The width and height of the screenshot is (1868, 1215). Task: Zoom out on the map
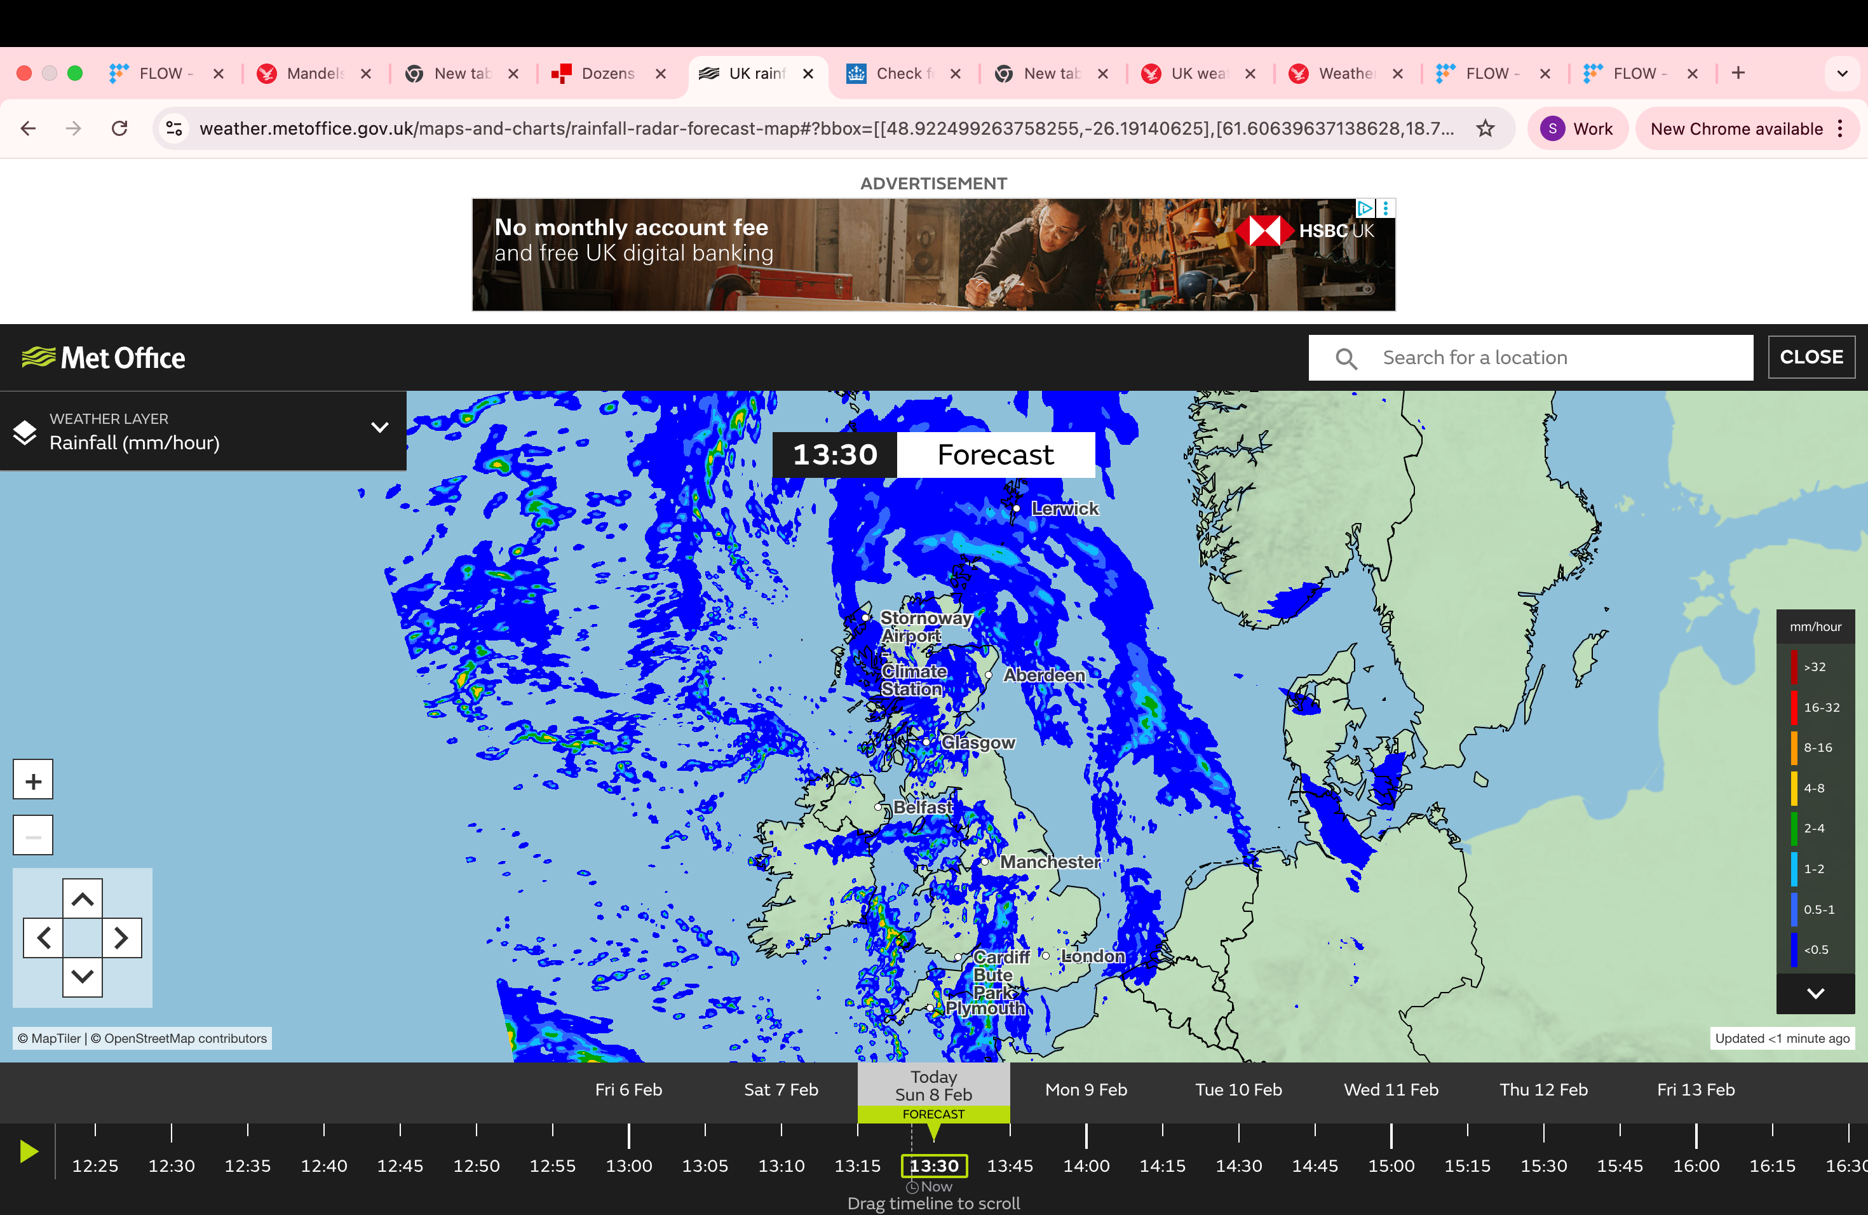coord(32,834)
